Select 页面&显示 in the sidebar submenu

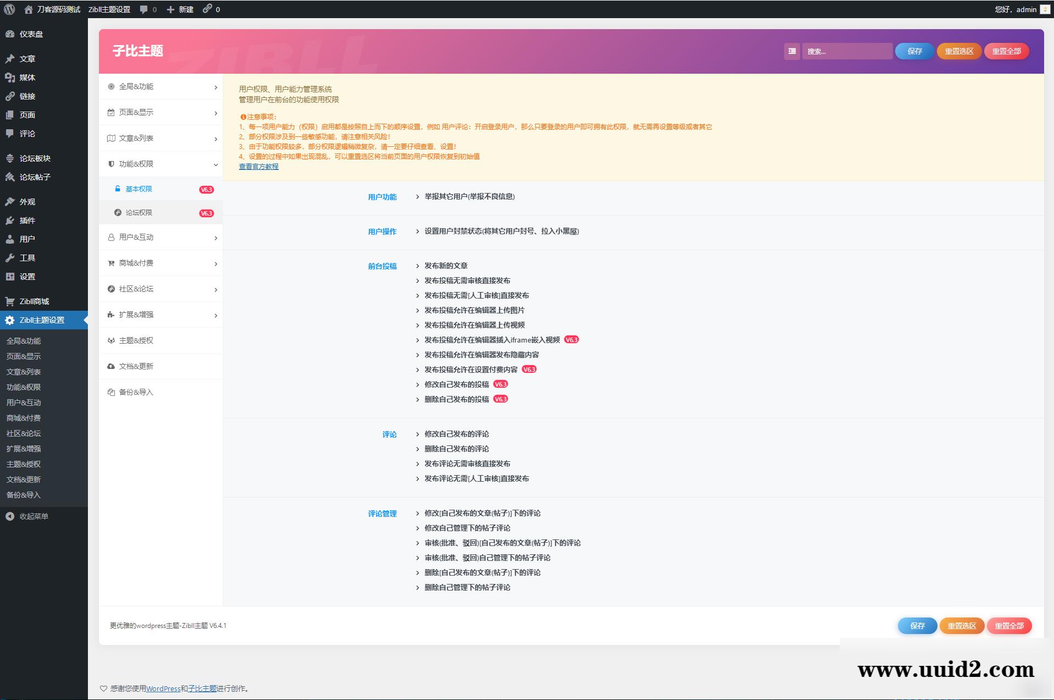pos(24,356)
